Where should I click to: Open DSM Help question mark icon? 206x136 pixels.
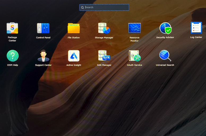click(13, 56)
